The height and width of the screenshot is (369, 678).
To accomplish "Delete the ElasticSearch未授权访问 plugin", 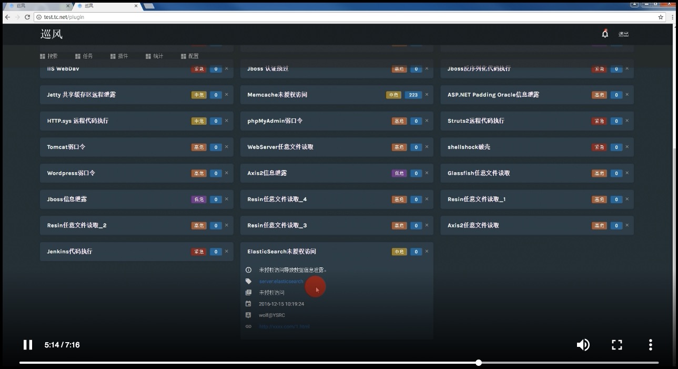I will pyautogui.click(x=427, y=252).
